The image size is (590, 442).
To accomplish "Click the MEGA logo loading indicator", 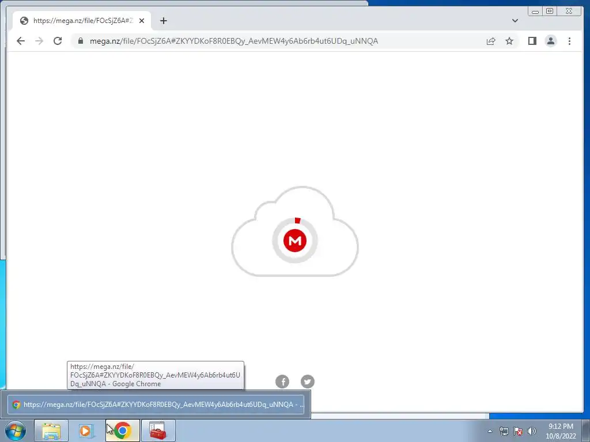I will click(x=295, y=241).
